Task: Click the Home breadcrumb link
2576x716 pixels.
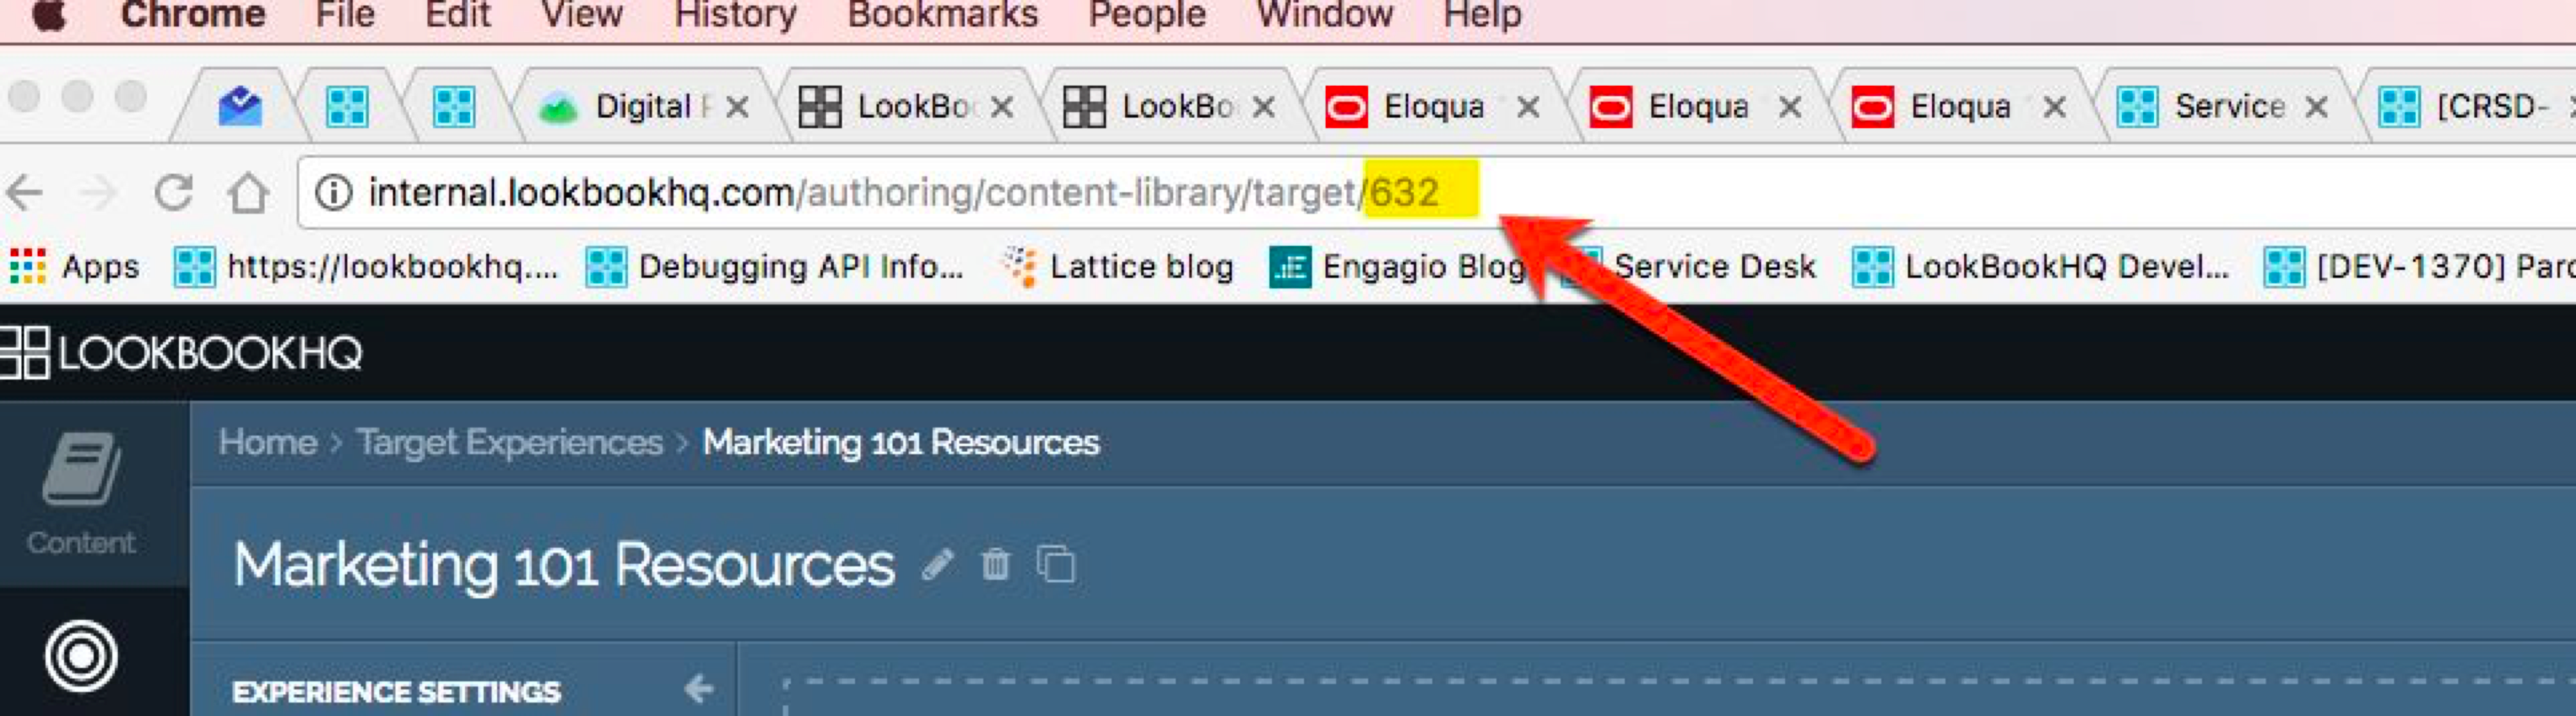Action: coord(267,442)
